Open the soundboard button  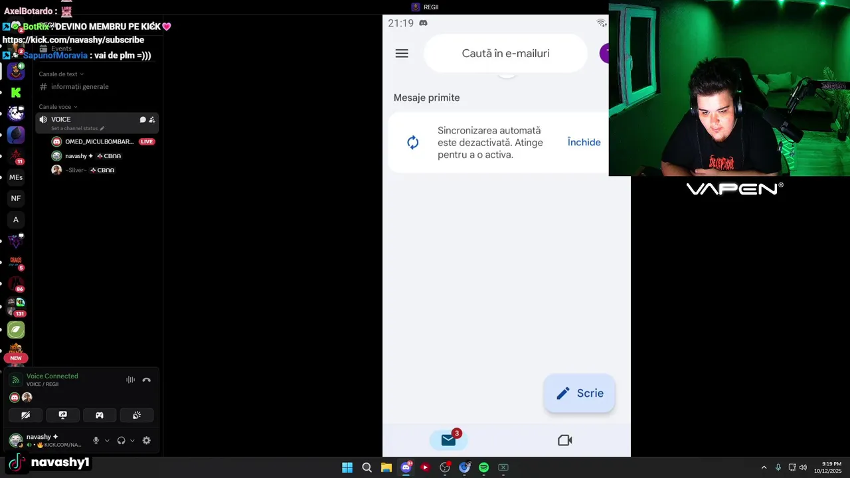tap(137, 415)
